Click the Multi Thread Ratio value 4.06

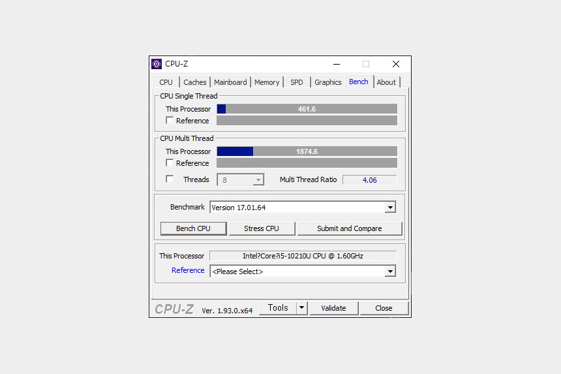pos(370,180)
